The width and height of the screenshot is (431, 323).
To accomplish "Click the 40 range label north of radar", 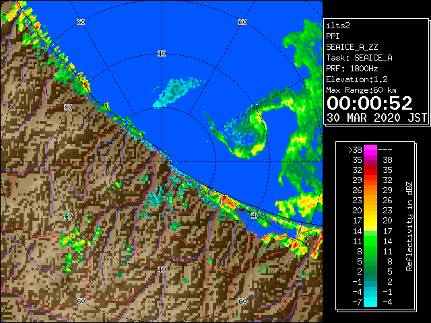I will click(x=162, y=54).
